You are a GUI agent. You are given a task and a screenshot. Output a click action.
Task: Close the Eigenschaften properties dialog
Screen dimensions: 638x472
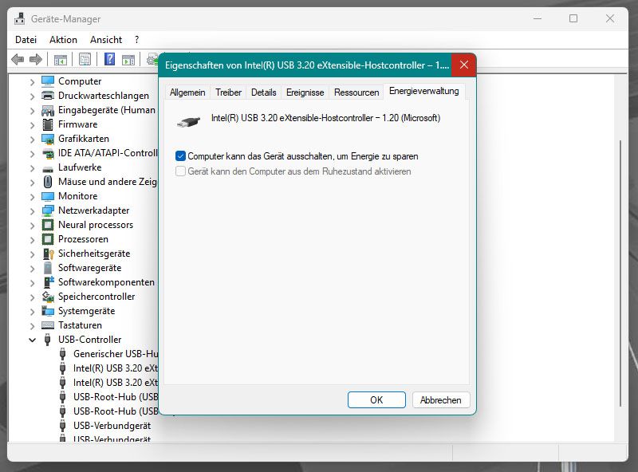tap(463, 65)
